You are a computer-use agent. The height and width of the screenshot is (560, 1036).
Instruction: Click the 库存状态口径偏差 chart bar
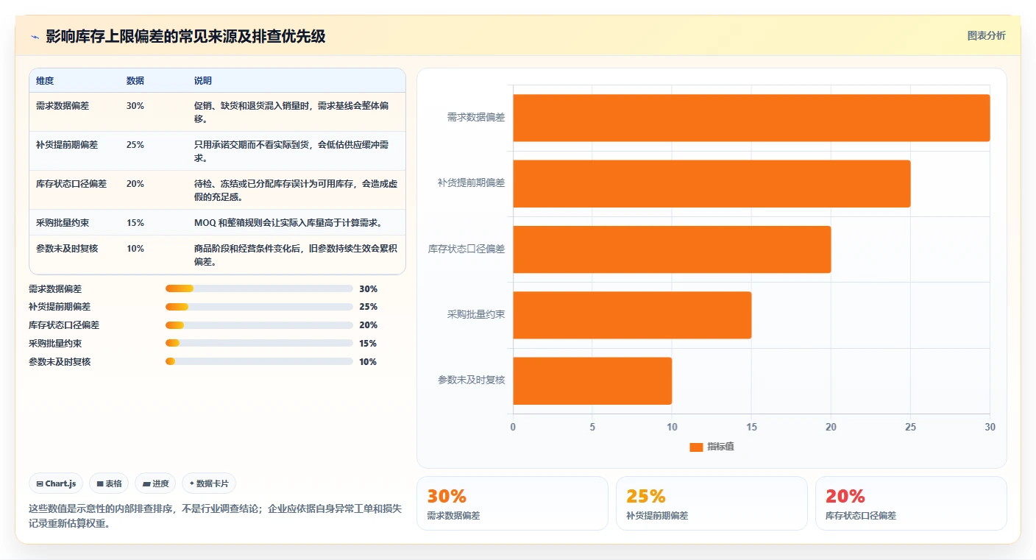[672, 249]
